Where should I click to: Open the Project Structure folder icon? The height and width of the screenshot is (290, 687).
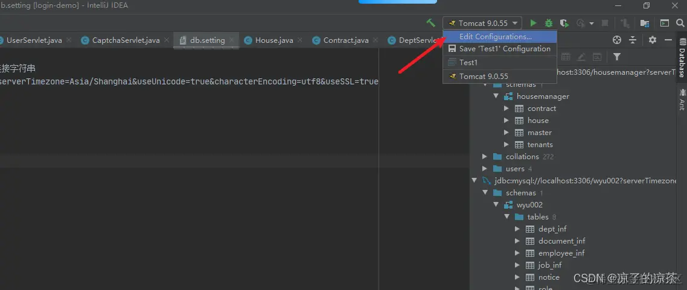pos(645,23)
